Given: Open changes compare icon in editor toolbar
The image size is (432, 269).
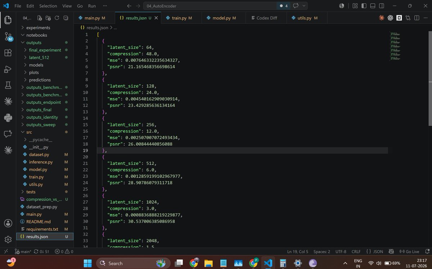Looking at the screenshot, I should coord(408,18).
